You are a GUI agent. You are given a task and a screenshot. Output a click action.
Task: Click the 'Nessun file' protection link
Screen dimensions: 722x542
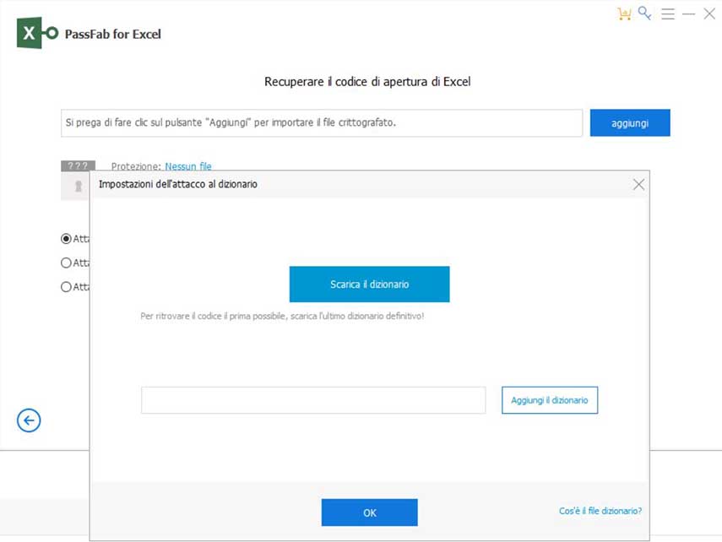(188, 166)
